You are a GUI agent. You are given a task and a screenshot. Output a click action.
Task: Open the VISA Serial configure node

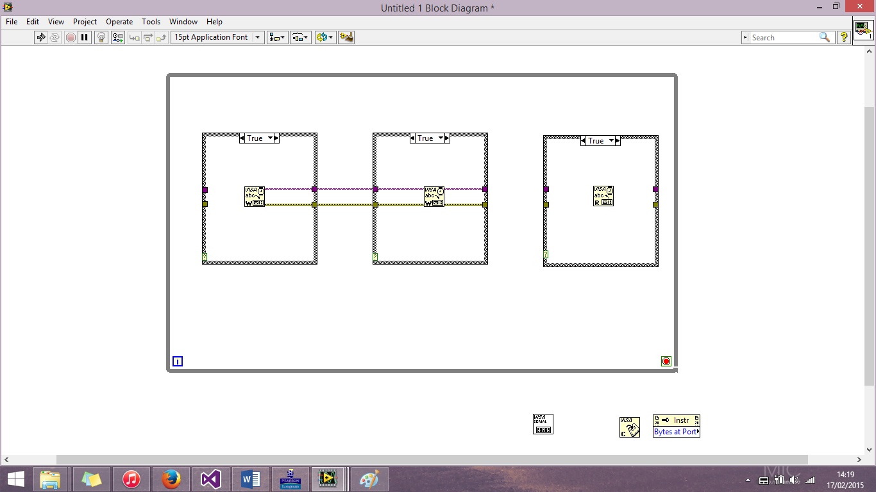click(543, 423)
